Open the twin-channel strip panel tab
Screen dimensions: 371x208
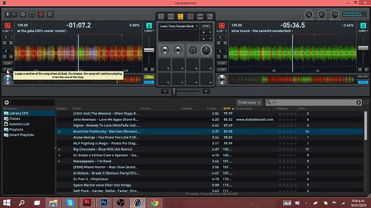(x=190, y=16)
